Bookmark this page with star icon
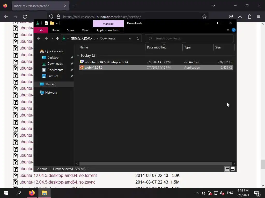 coord(204,16)
